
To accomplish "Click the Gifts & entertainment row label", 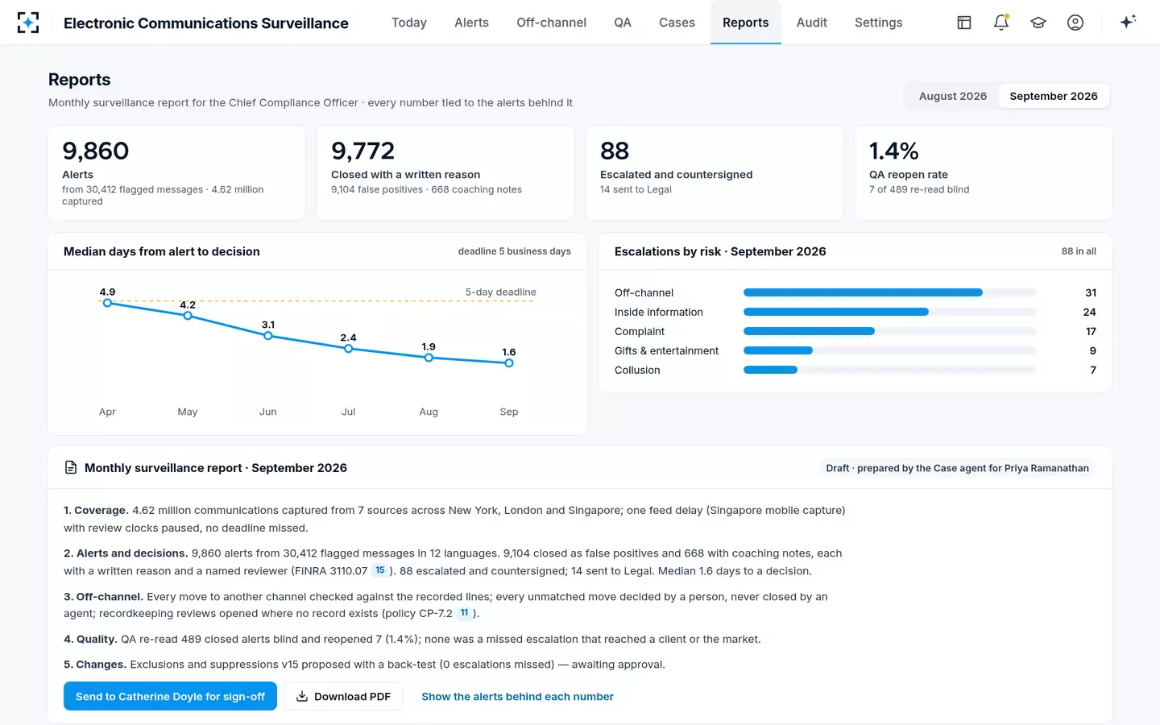I will click(x=666, y=350).
